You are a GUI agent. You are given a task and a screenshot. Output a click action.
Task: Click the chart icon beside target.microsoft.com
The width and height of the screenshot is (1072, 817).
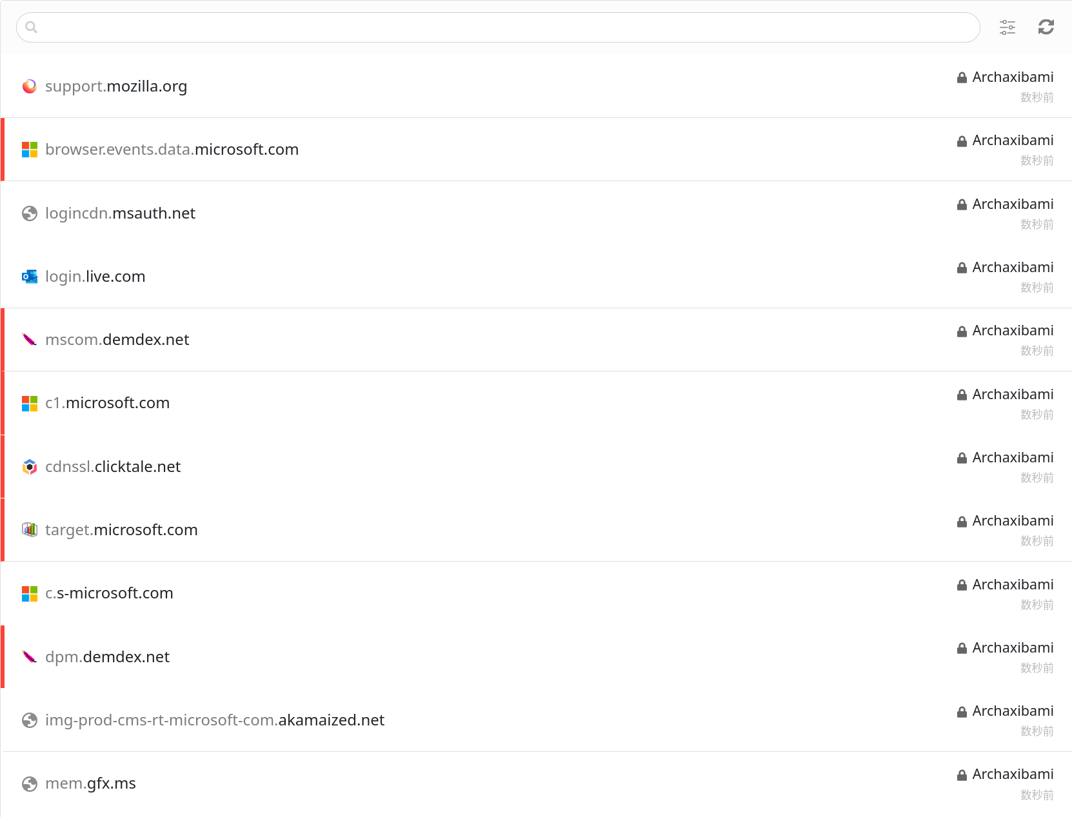tap(30, 530)
